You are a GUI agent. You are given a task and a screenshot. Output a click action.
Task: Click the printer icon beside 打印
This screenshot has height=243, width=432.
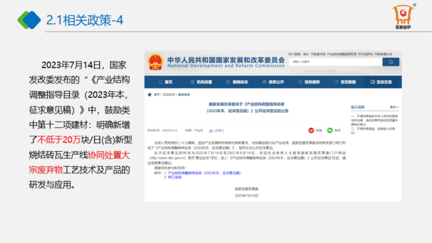(x=210, y=130)
